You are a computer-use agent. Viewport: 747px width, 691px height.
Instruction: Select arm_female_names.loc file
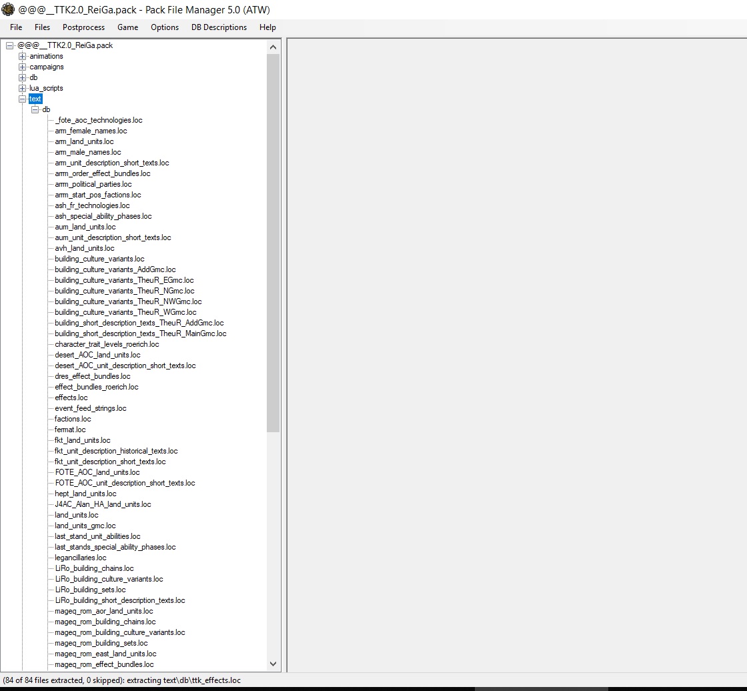point(91,131)
